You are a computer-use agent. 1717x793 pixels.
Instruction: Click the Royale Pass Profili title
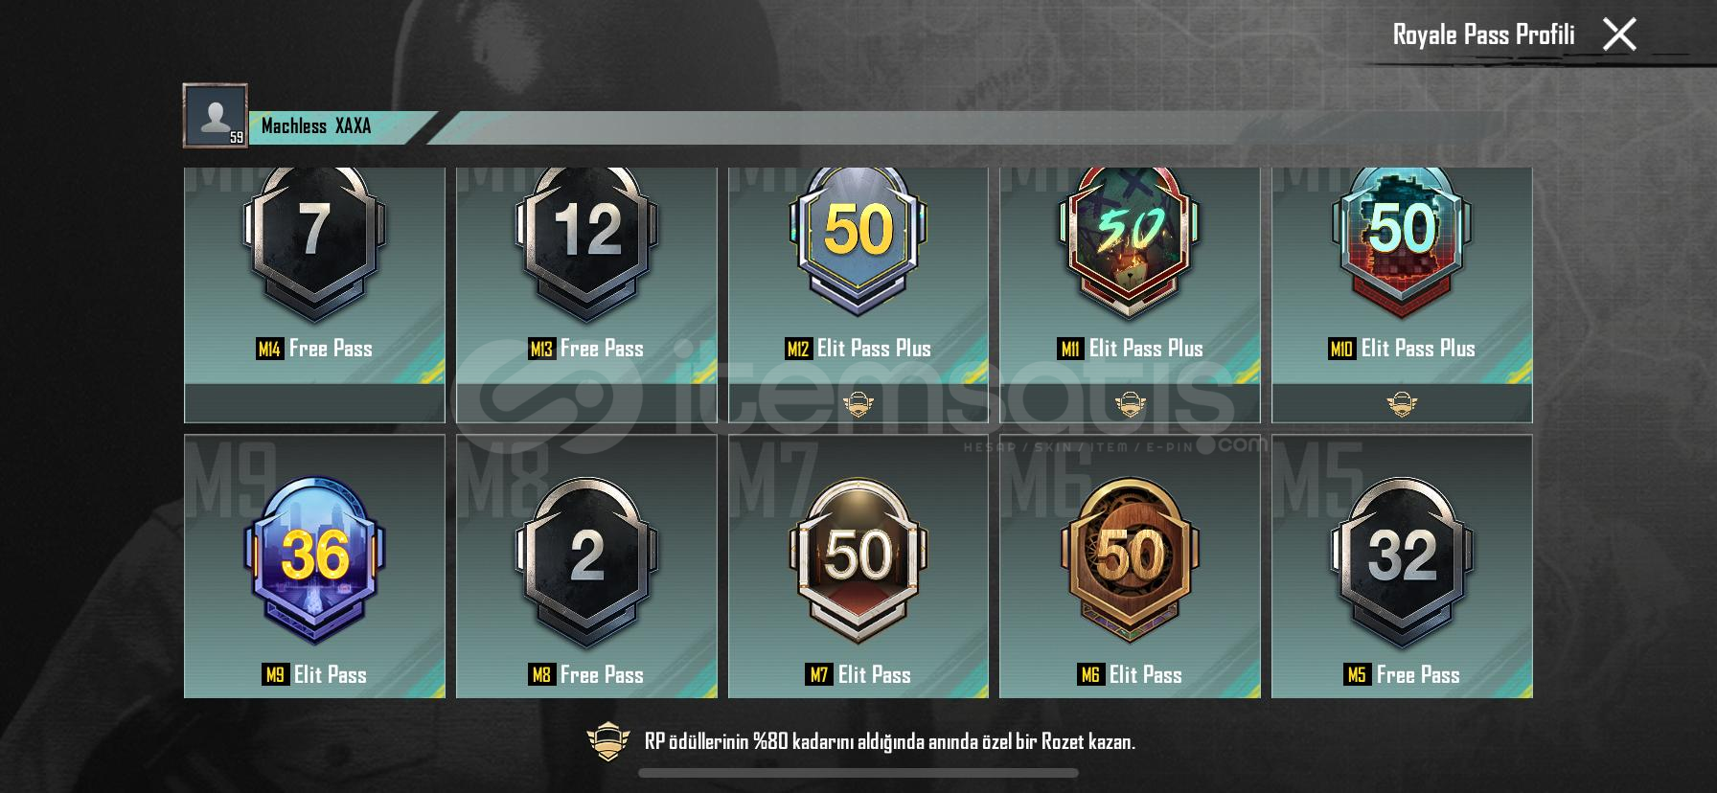pyautogui.click(x=1483, y=35)
